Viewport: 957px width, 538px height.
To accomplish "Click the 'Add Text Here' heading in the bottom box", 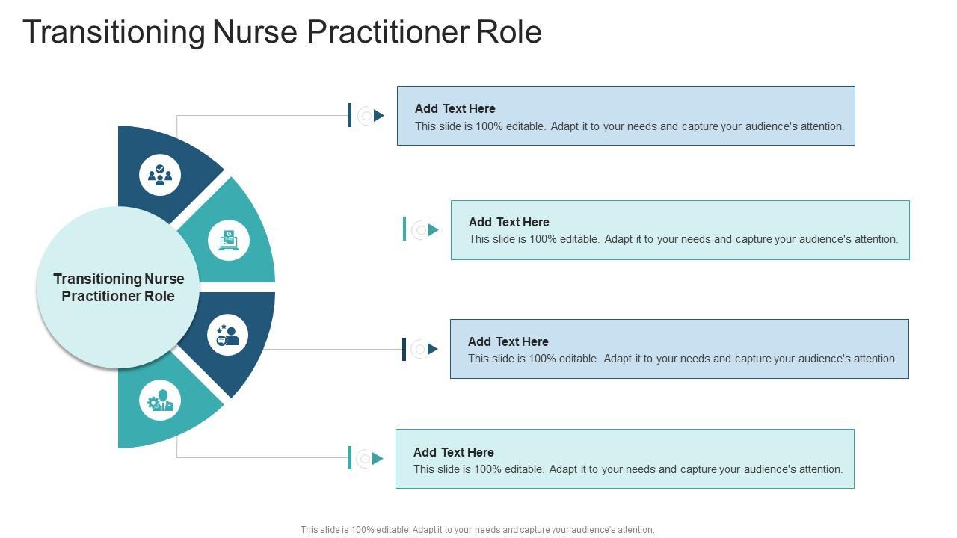I will point(453,453).
